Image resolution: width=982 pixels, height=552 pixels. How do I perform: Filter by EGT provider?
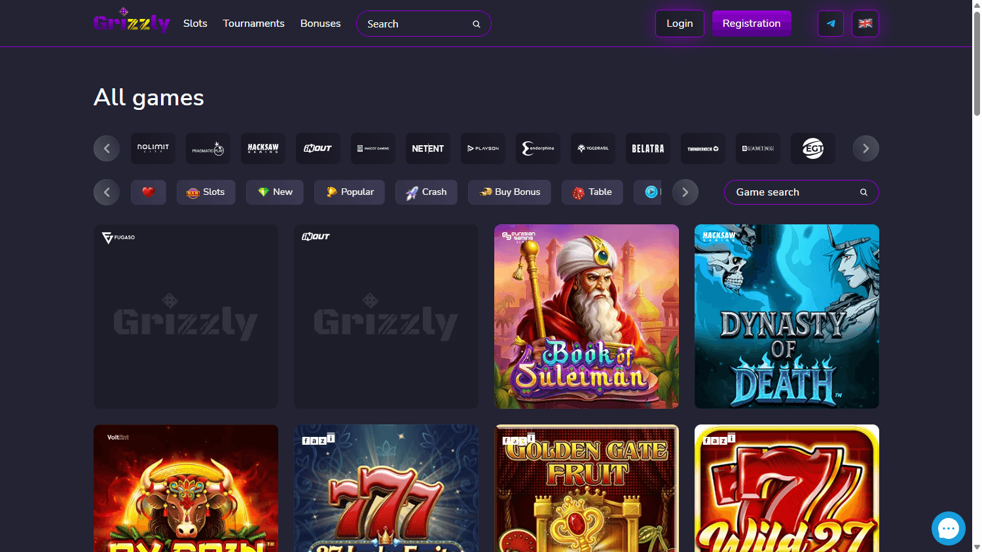point(813,148)
